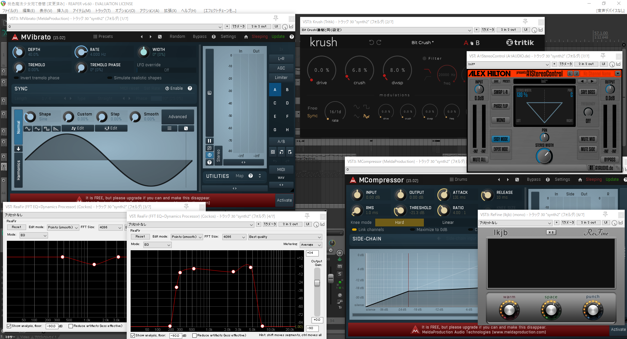Open the Krush preset dropdown 'Bit Crush'
The width and height of the screenshot is (627, 339).
pos(386,30)
